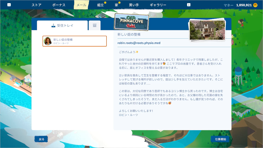Open the archive box tab
Image resolution: width=263 pixels, height=148 pixels.
click(x=95, y=25)
